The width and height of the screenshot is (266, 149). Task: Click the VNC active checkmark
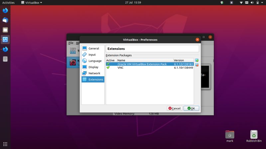[108, 67]
